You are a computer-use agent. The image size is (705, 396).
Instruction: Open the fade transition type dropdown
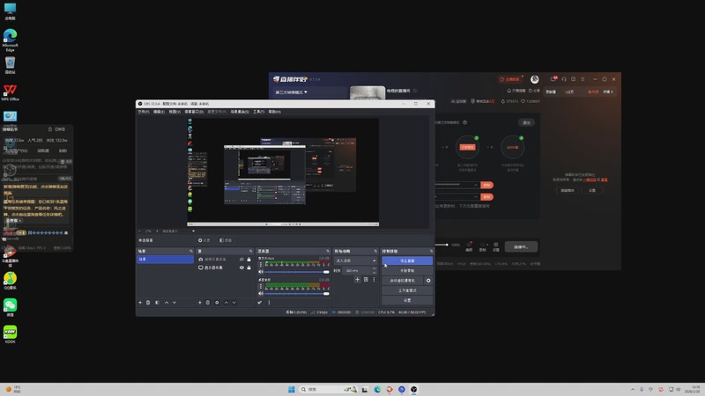click(x=355, y=260)
